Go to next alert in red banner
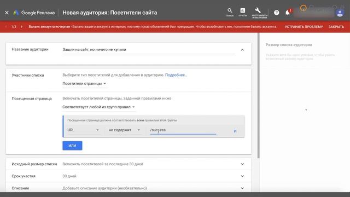Image resolution: width=350 pixels, height=197 pixels. point(21,27)
